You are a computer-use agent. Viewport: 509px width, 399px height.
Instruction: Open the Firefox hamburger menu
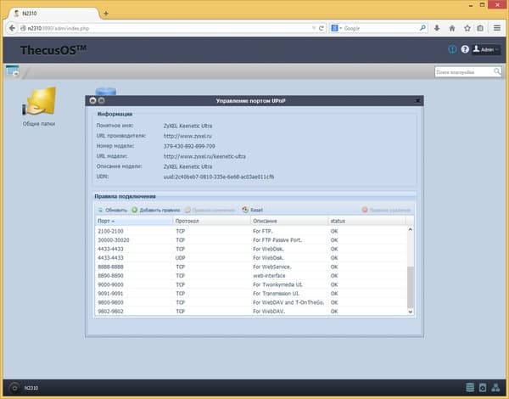click(x=497, y=28)
